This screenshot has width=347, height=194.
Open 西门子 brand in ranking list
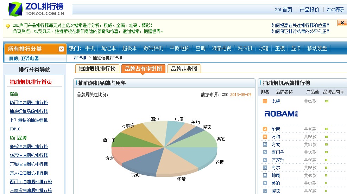278,152
